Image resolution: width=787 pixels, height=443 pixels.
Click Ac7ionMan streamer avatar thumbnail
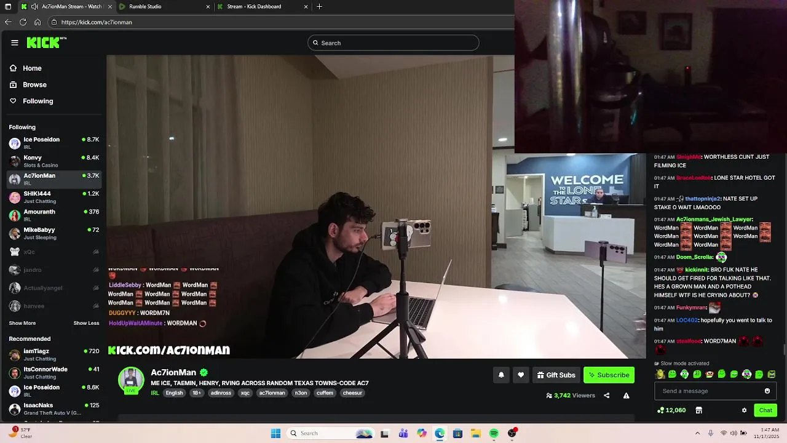point(131,380)
